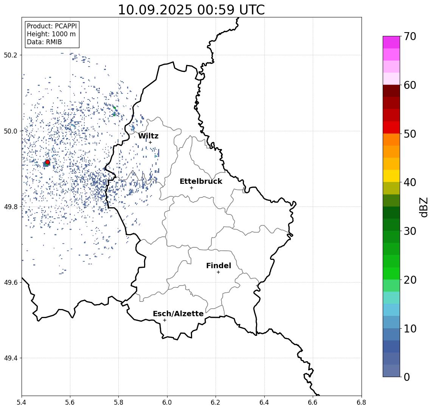Click the 'Height: 1000 m' line
This screenshot has height=410, width=433.
pyautogui.click(x=51, y=34)
